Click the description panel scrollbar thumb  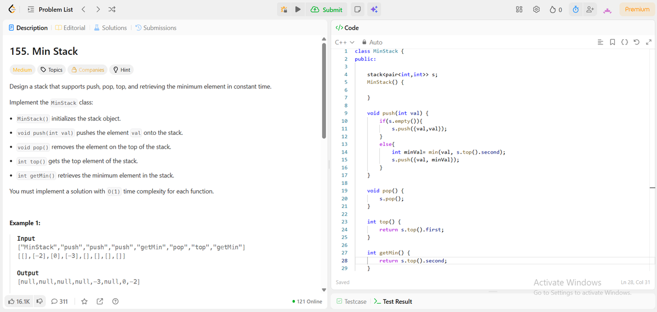tap(324, 91)
